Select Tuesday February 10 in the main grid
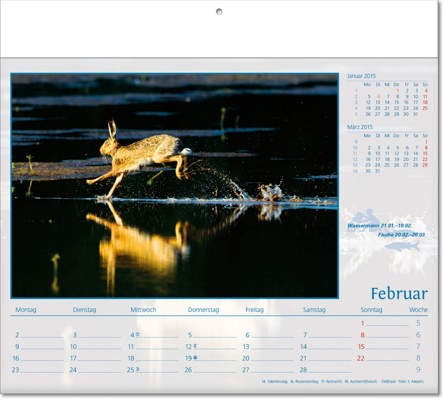 pos(73,347)
